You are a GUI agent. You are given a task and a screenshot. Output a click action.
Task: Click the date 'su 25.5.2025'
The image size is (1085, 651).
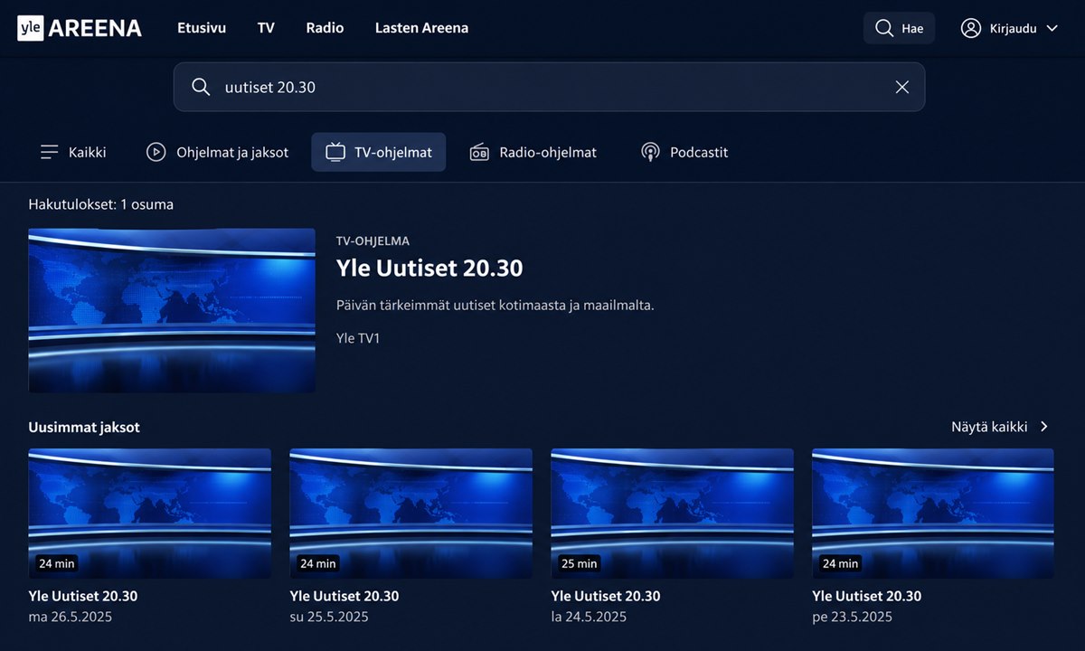coord(329,617)
